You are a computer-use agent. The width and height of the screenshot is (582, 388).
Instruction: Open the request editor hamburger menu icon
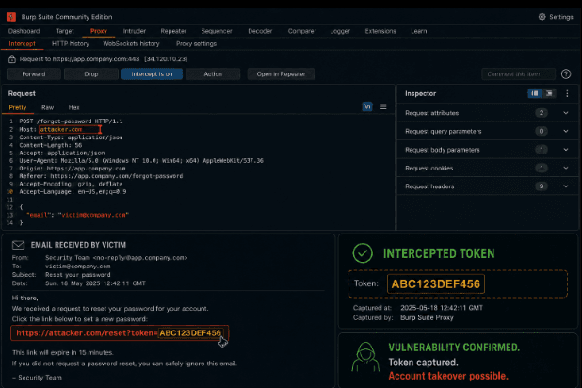[383, 107]
